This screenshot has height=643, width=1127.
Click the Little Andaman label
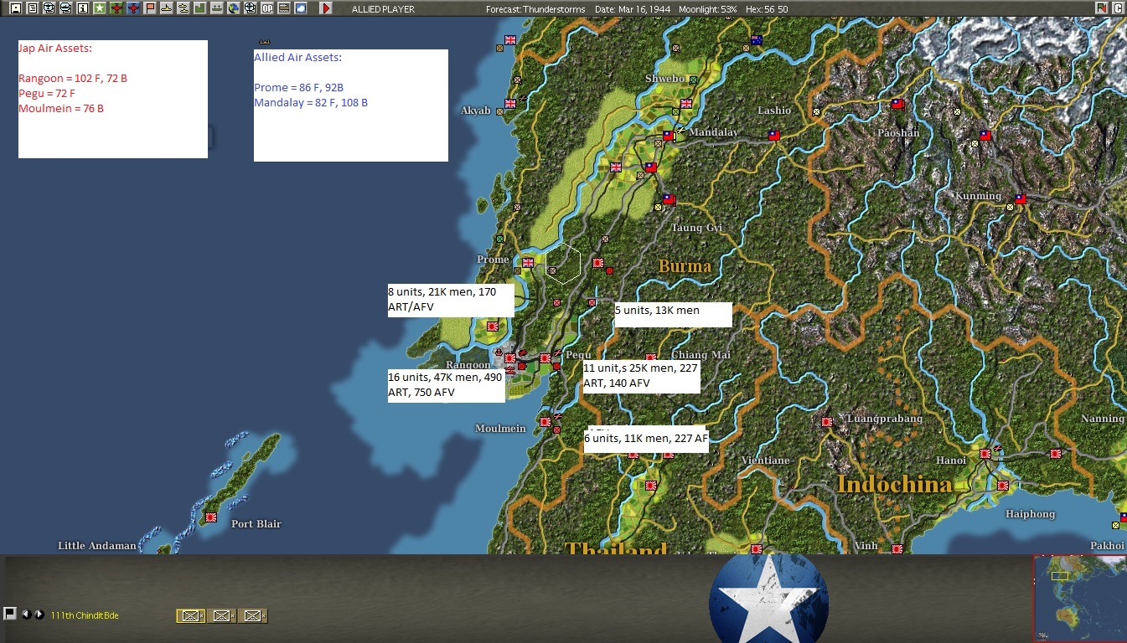click(96, 546)
